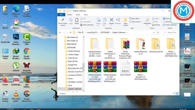Open Google Chrome desktop shortcut
195x110 pixels.
tap(27, 53)
